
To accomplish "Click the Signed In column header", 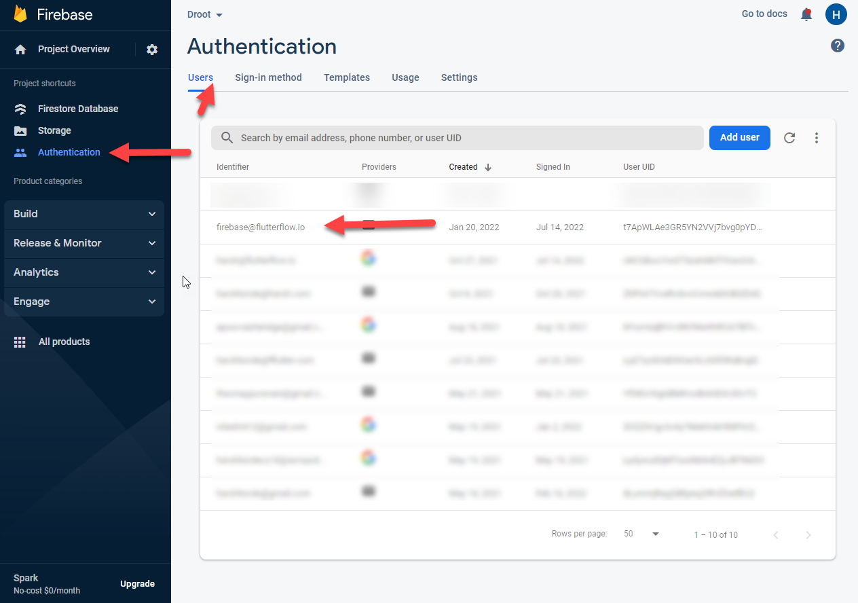I will point(553,167).
